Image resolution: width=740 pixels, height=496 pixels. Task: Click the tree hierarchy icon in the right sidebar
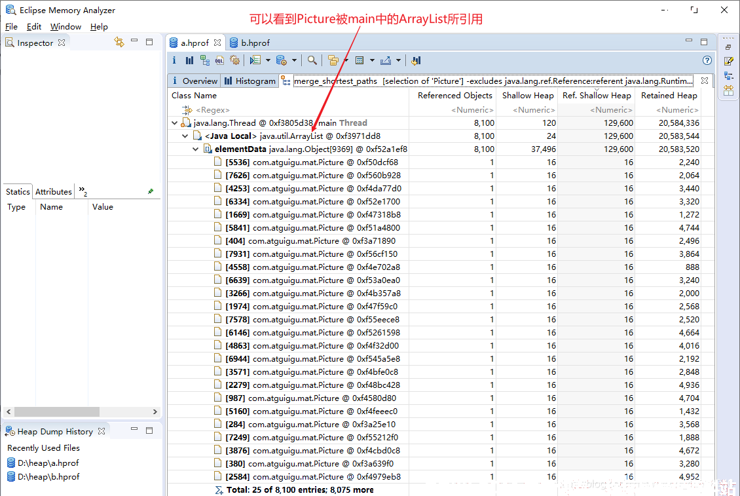tap(728, 75)
